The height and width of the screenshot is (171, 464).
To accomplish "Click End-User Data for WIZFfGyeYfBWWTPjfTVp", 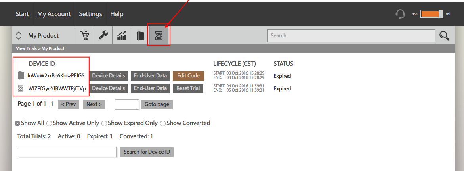I will (150, 88).
